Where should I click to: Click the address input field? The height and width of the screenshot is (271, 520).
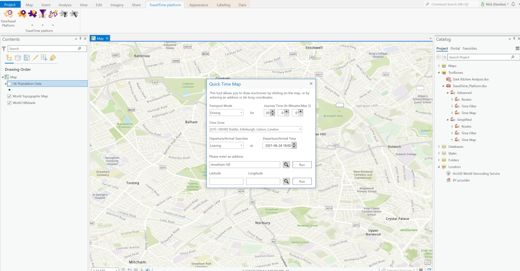pyautogui.click(x=244, y=165)
